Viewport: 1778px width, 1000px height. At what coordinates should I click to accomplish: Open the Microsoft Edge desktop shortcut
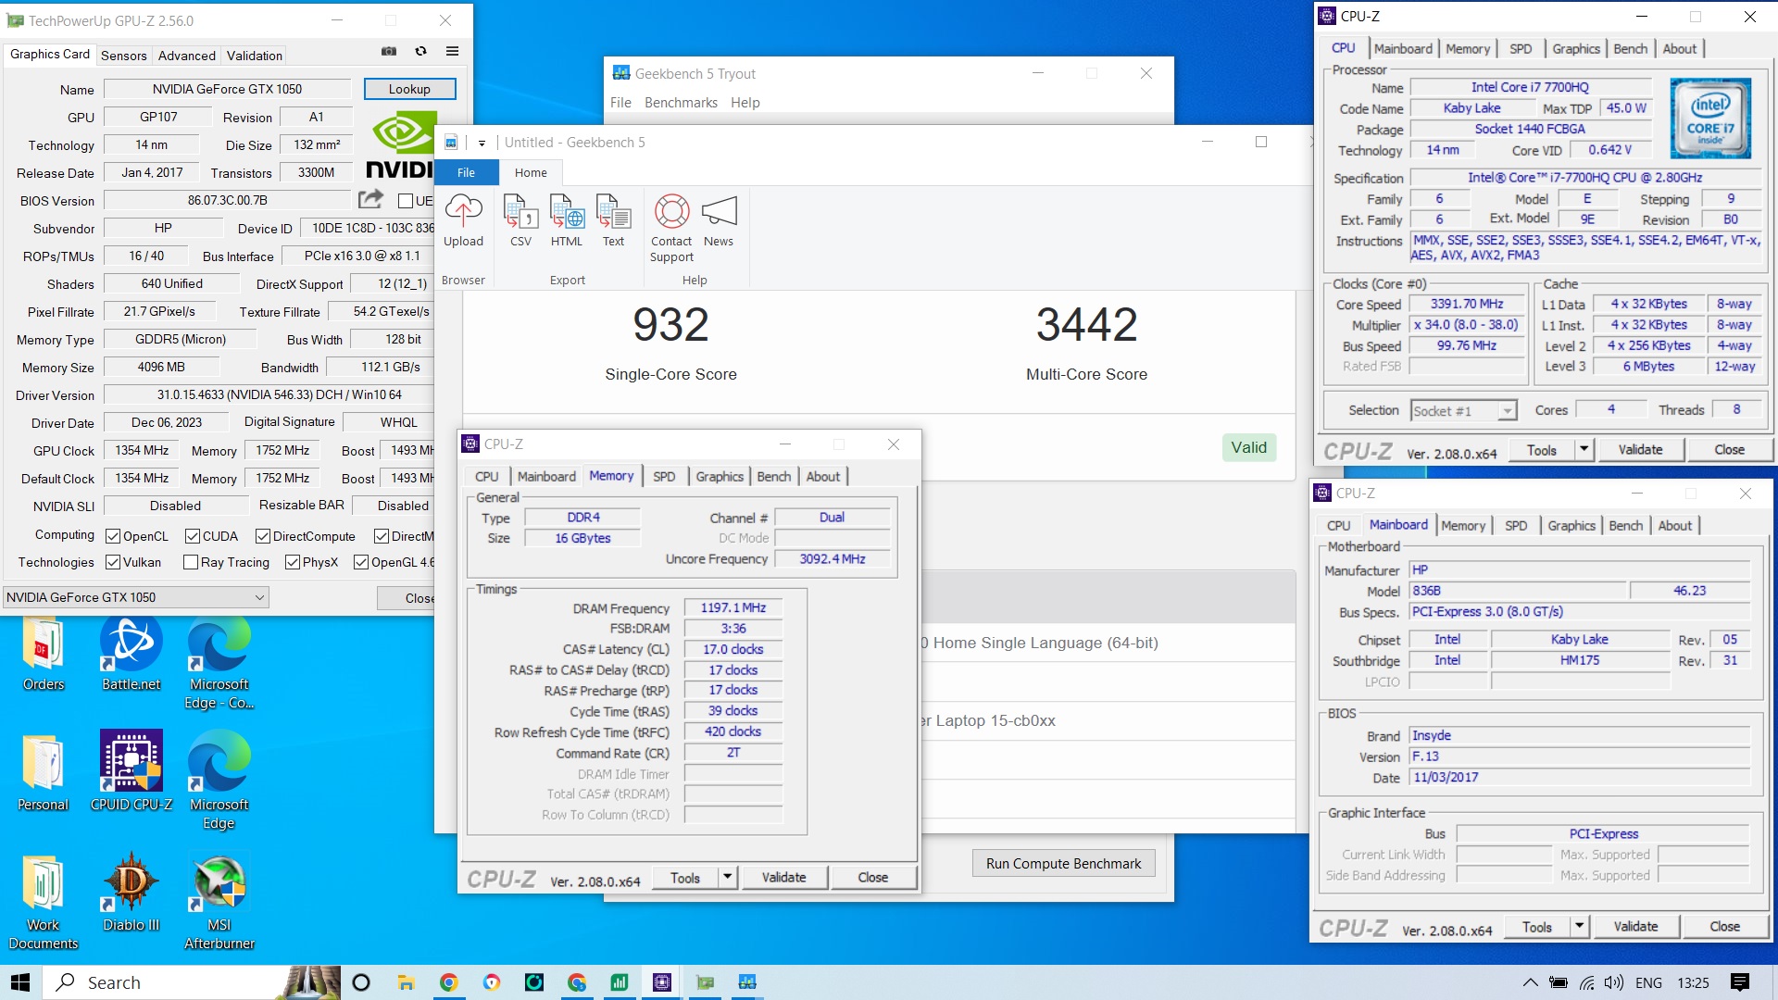(x=219, y=781)
